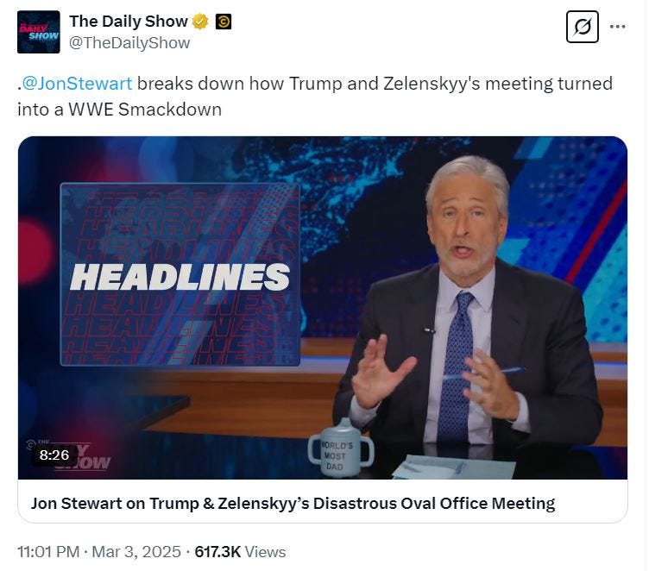
Task: Play the Jon Stewart video thumbnail
Action: point(323,308)
